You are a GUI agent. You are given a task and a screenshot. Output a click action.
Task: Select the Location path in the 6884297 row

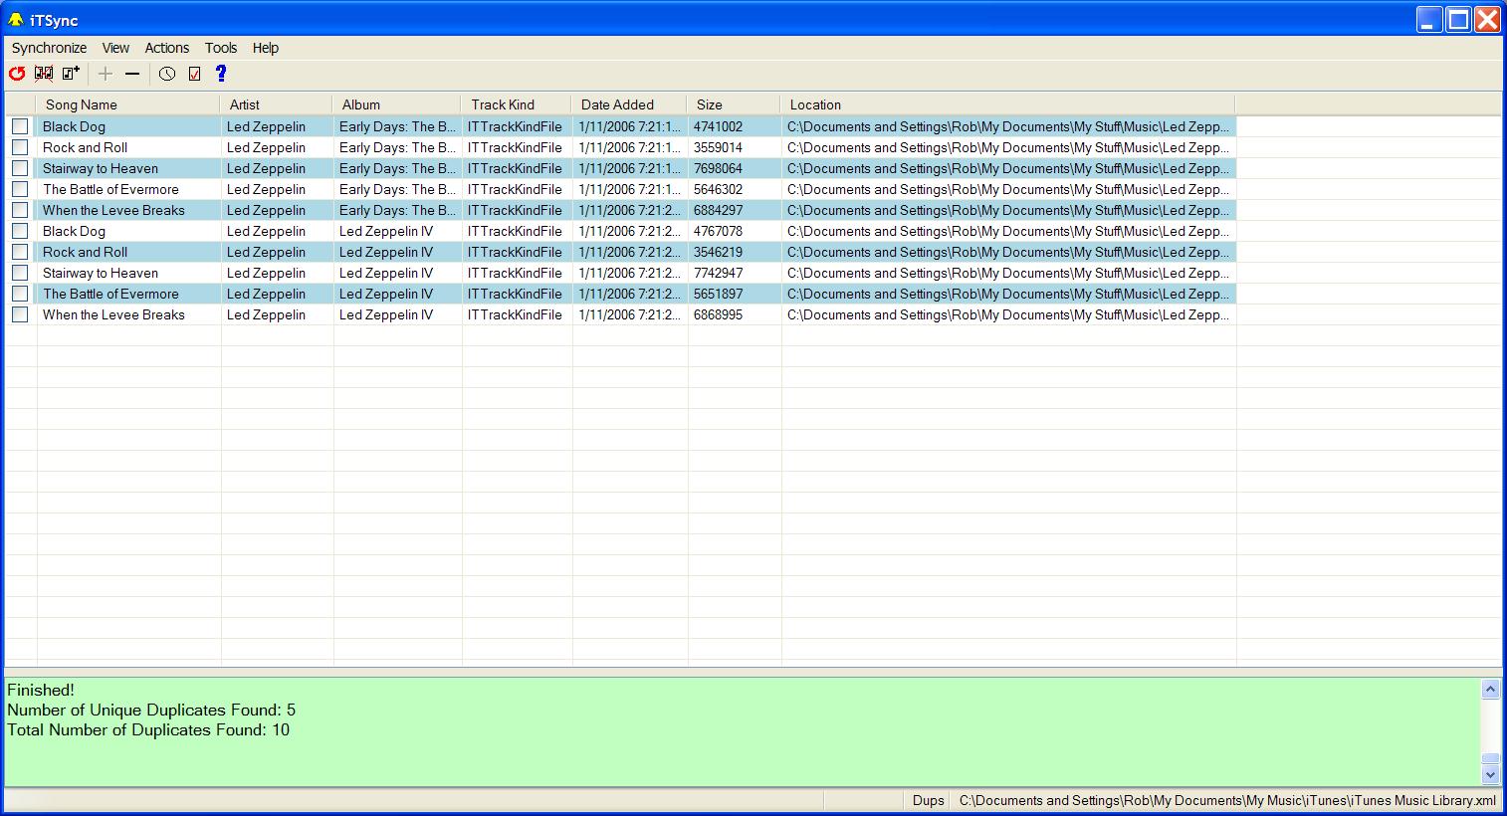(1008, 210)
